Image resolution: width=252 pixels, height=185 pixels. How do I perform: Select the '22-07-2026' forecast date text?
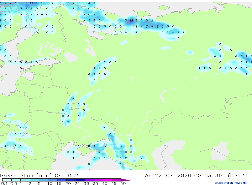click(173, 175)
